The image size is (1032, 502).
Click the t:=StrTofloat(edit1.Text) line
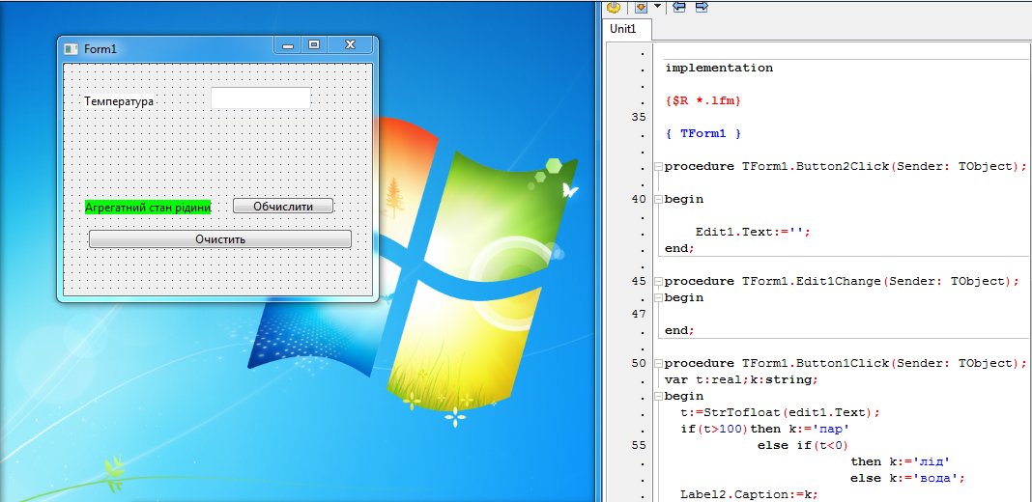pos(780,413)
